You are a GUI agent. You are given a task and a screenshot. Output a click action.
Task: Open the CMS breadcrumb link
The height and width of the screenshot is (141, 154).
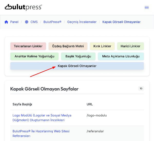point(34,22)
